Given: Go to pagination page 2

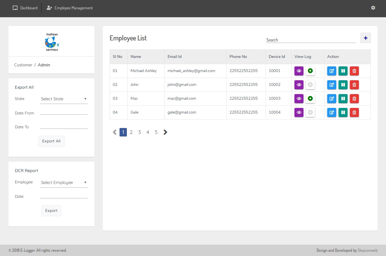Looking at the screenshot, I should click(x=131, y=132).
